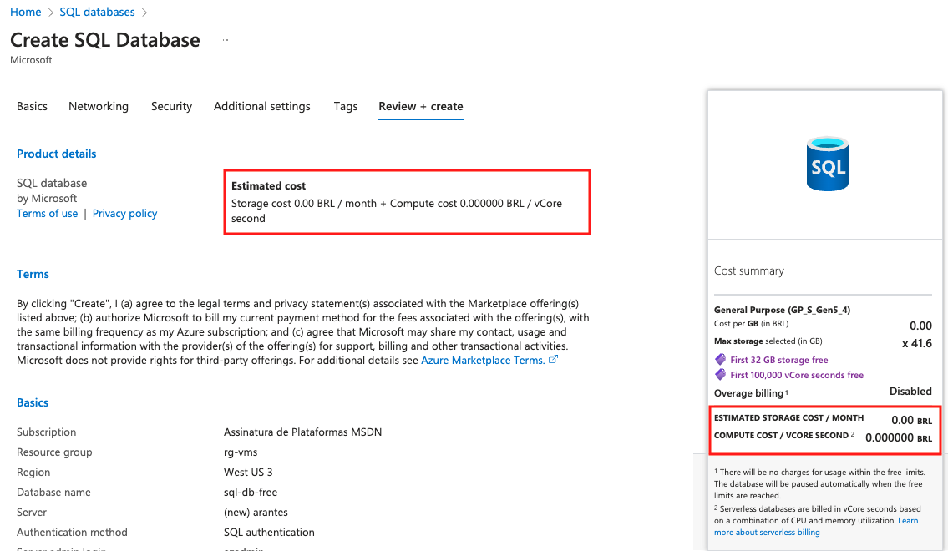The height and width of the screenshot is (551, 948).
Task: Click the Create SQL Database page title
Action: [x=105, y=40]
